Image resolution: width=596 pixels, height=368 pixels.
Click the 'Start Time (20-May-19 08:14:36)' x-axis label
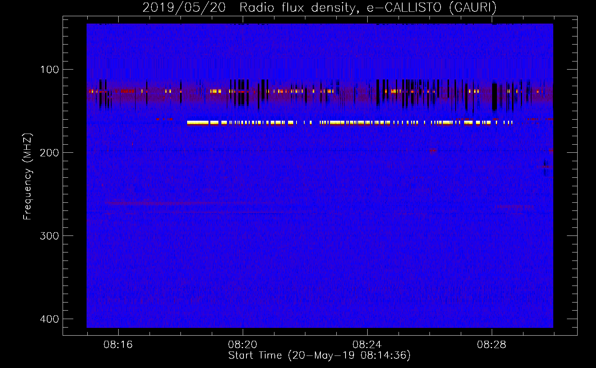click(319, 355)
